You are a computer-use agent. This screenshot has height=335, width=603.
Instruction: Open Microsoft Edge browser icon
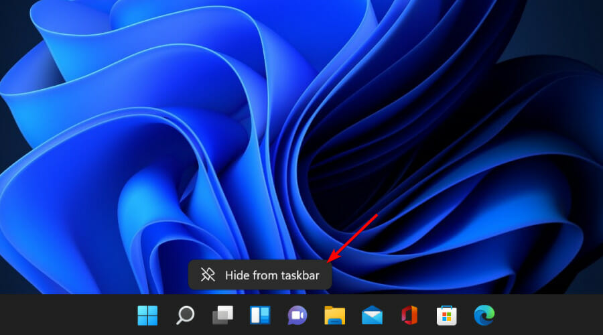[484, 316]
